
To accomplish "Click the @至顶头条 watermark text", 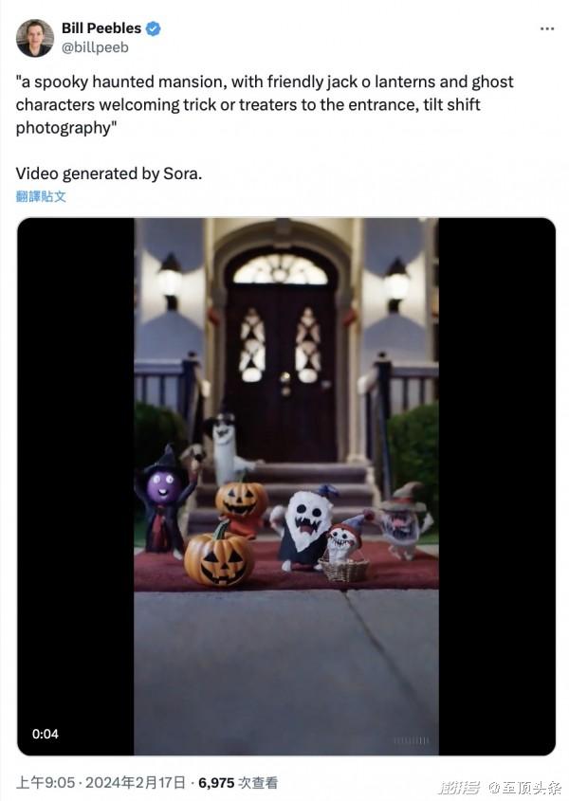I will coord(525,787).
